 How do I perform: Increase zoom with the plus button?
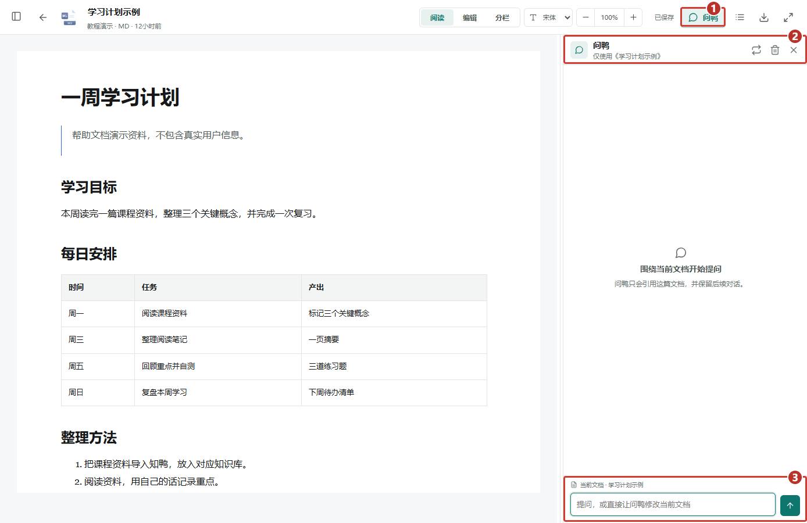(633, 17)
